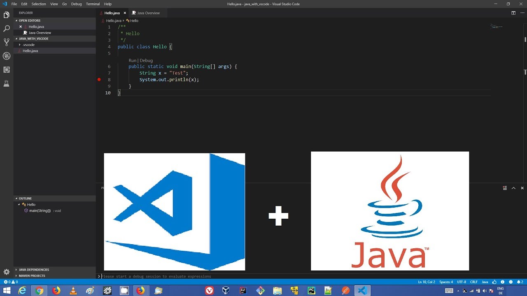Open the editor More Actions ellipsis
Screen dimensions: 527x296
tap(522, 13)
